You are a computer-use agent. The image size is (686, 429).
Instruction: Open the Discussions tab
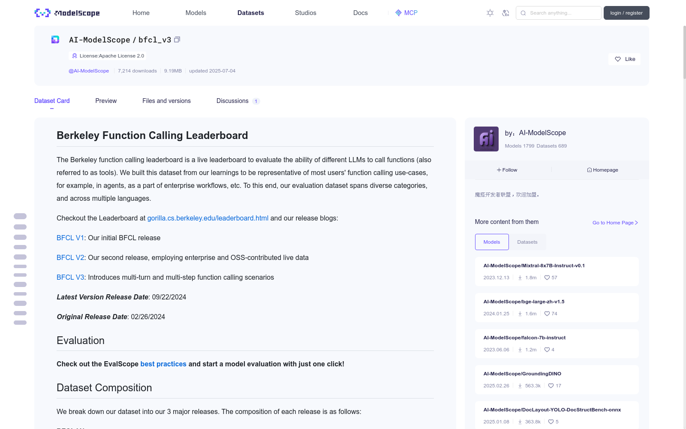coord(238,101)
